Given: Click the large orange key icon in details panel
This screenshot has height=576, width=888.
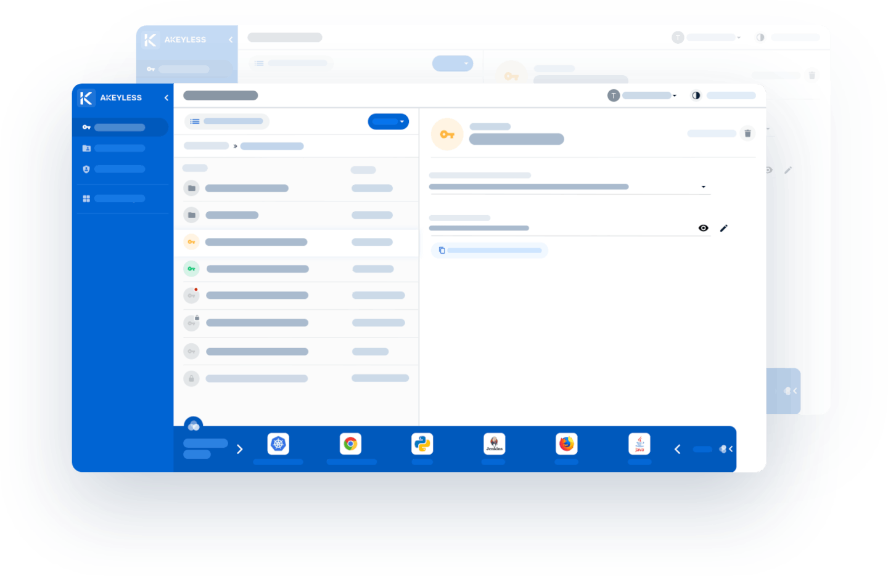Looking at the screenshot, I should pyautogui.click(x=447, y=134).
